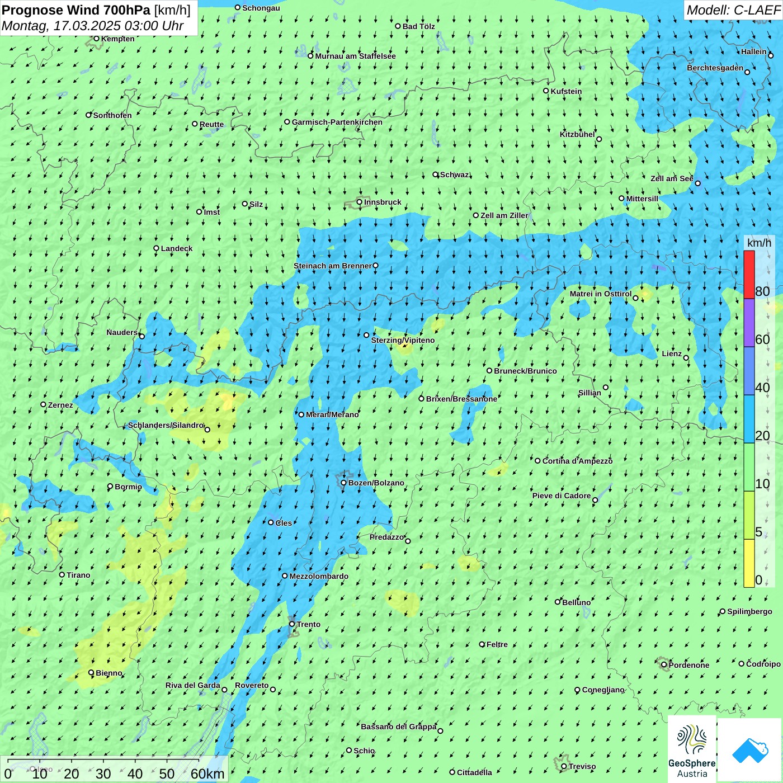Image resolution: width=783 pixels, height=783 pixels.
Task: Click the Lienz label
Action: (x=672, y=353)
